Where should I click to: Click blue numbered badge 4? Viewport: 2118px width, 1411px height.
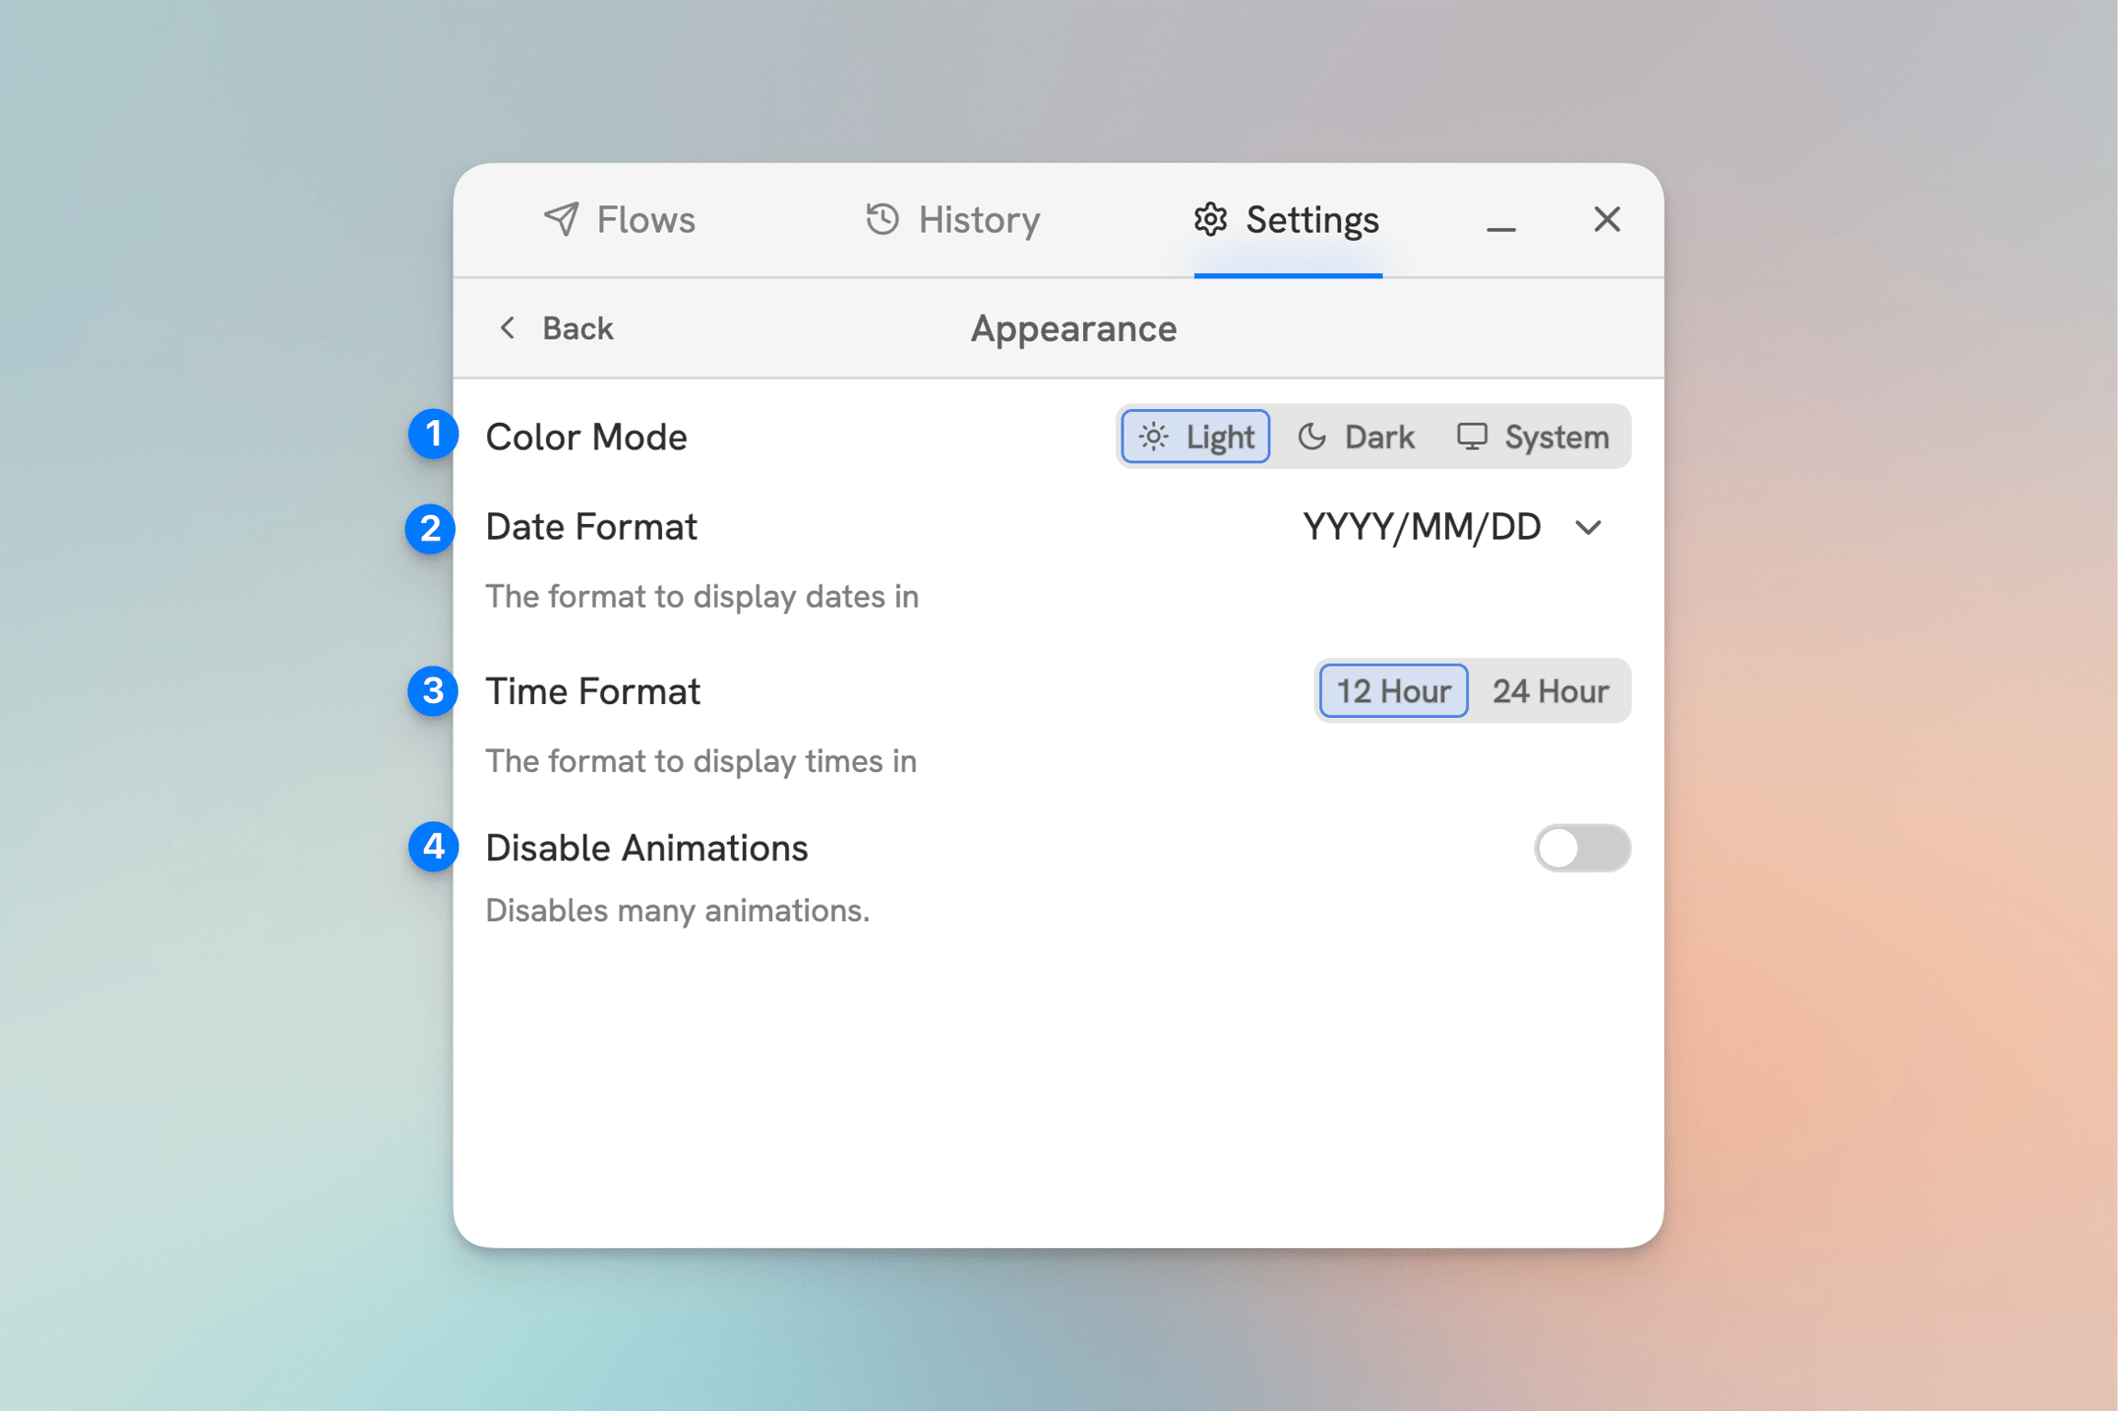[433, 847]
